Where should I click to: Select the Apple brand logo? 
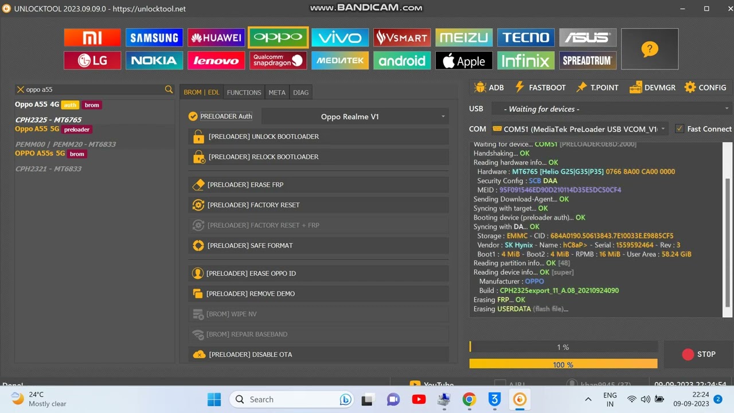pyautogui.click(x=464, y=60)
